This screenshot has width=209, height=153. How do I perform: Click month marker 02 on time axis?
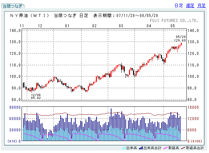tap(94, 26)
